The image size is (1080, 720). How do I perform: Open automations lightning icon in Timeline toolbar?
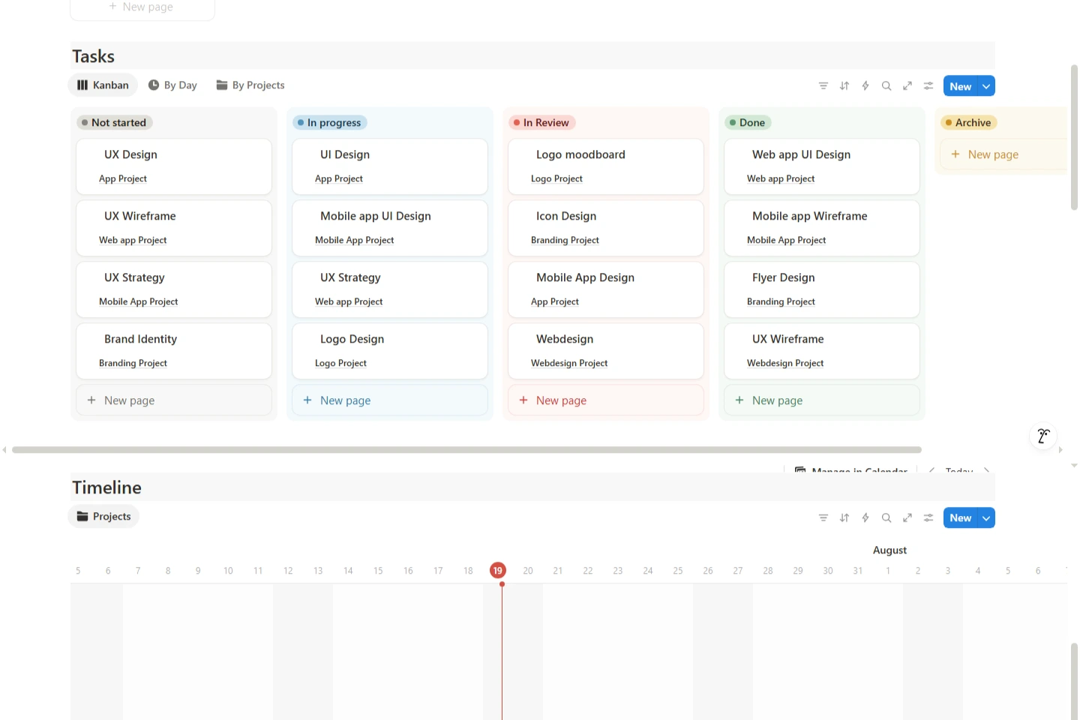click(865, 518)
